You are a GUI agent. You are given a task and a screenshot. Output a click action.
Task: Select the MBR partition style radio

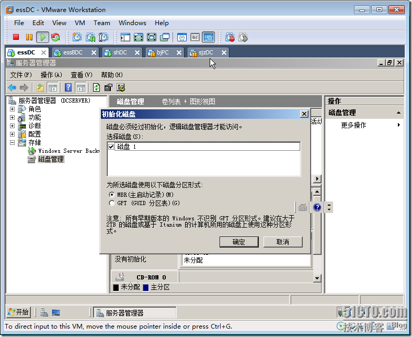pos(112,195)
